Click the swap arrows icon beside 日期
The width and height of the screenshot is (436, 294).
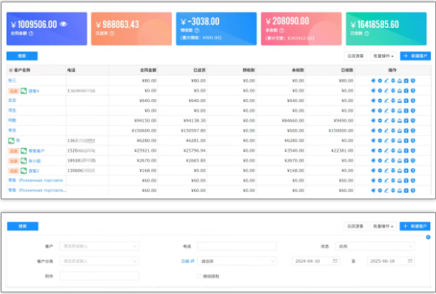[x=192, y=261]
